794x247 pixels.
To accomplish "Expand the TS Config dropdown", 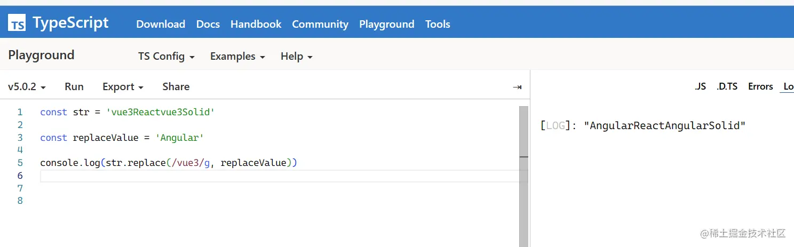I will (x=166, y=56).
